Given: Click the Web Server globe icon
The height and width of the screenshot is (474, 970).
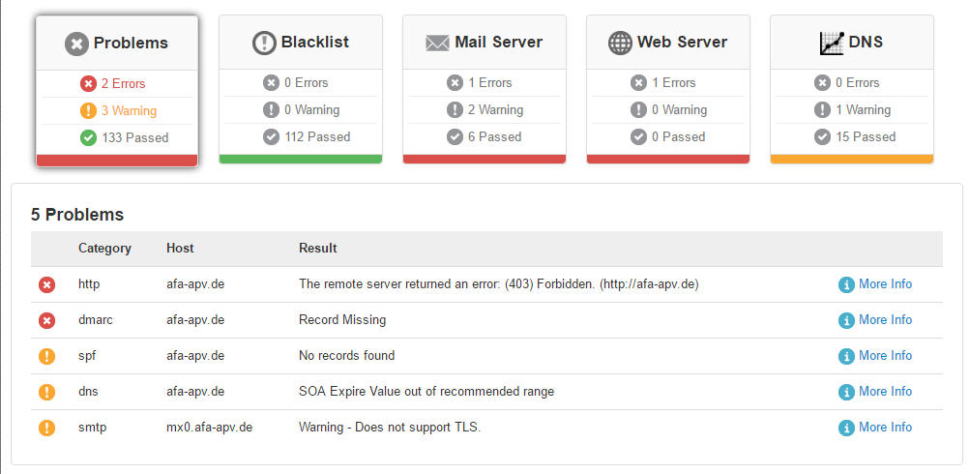Looking at the screenshot, I should (x=620, y=43).
